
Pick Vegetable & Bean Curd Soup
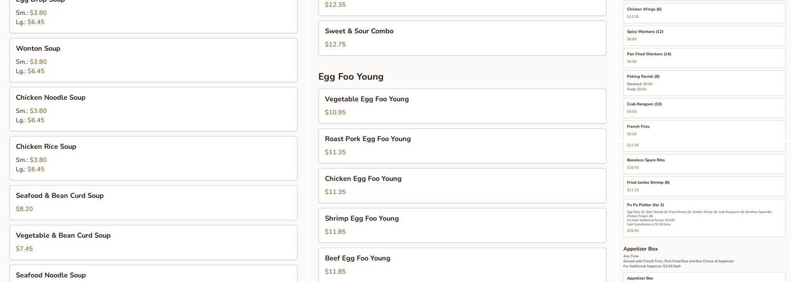[153, 242]
